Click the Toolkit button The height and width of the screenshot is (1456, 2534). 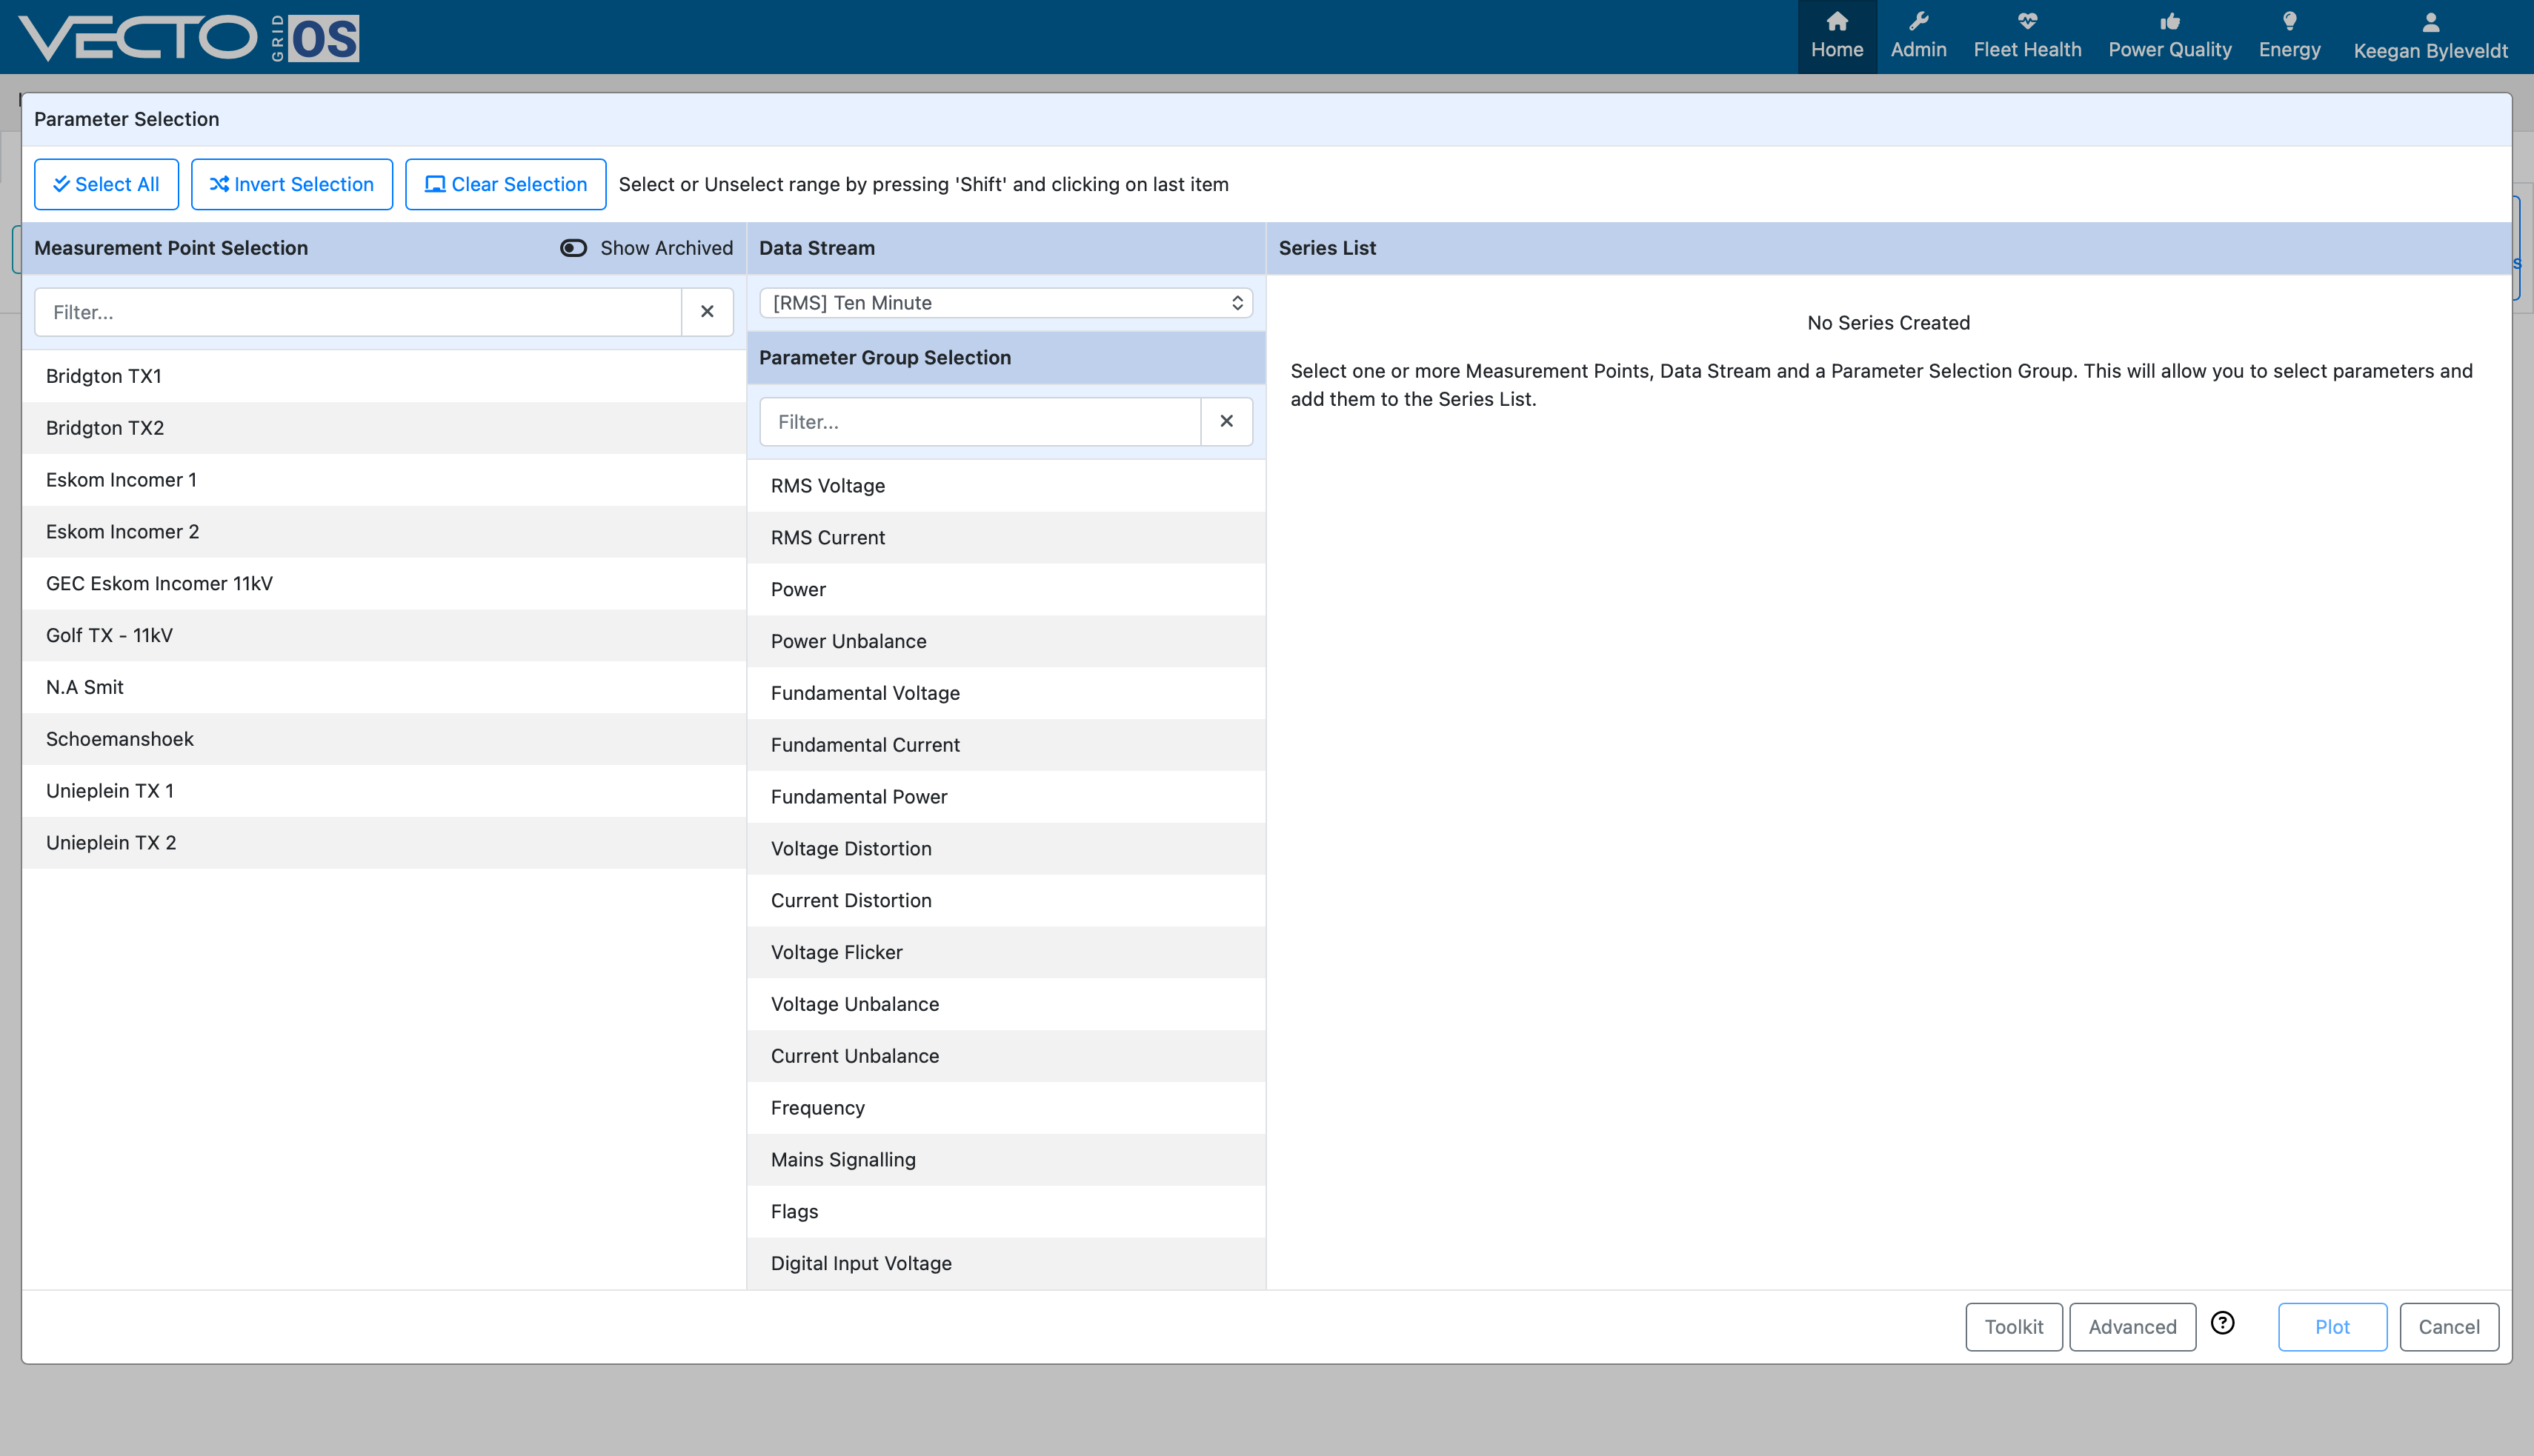tap(2013, 1327)
